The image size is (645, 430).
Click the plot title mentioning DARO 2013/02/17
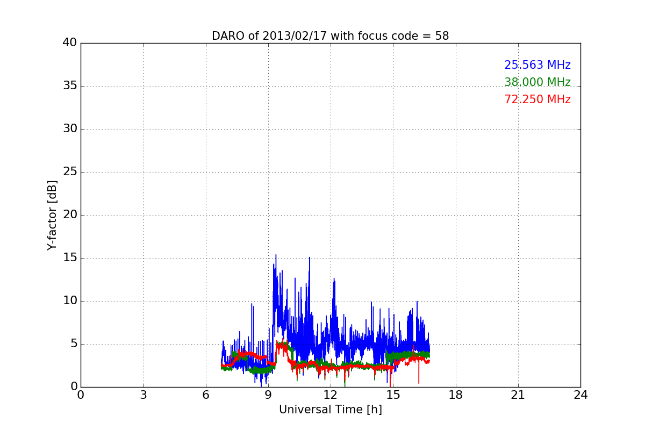point(330,36)
